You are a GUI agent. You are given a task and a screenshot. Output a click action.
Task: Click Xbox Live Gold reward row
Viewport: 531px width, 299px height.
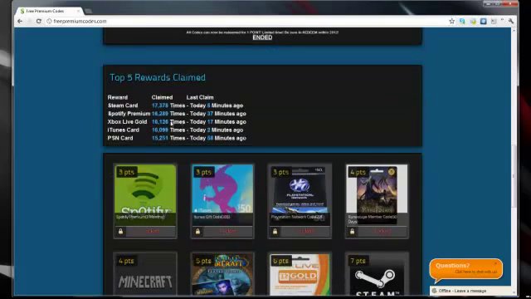click(x=177, y=122)
